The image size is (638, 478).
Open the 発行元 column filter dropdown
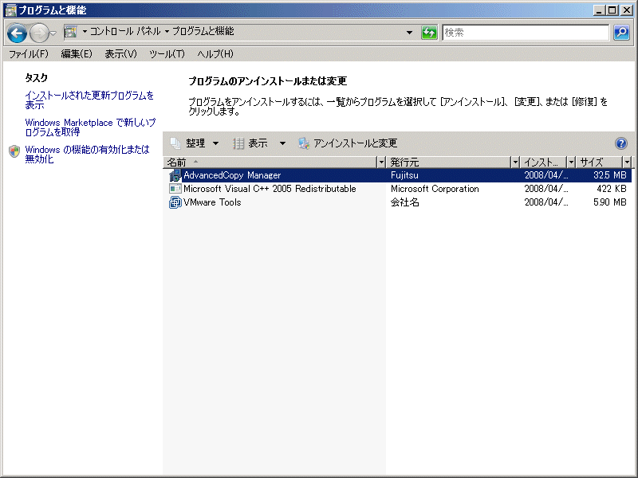(x=514, y=163)
